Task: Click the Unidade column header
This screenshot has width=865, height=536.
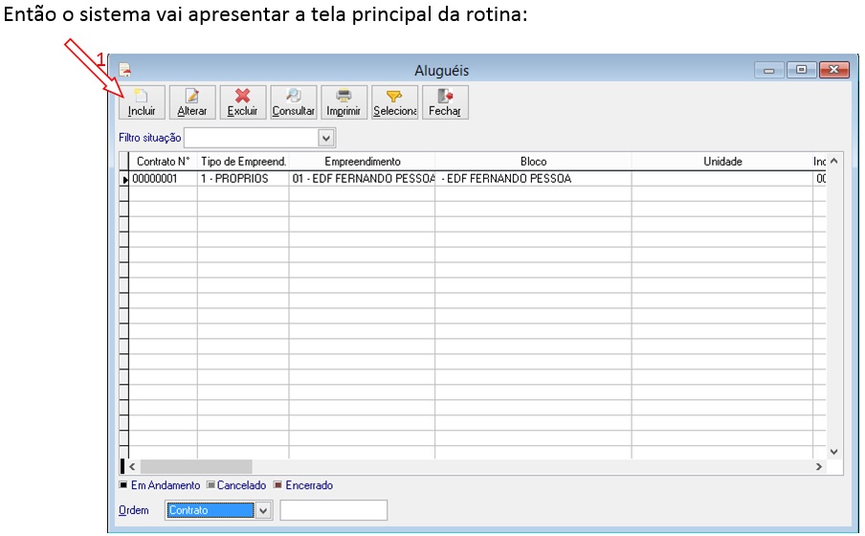Action: point(722,162)
